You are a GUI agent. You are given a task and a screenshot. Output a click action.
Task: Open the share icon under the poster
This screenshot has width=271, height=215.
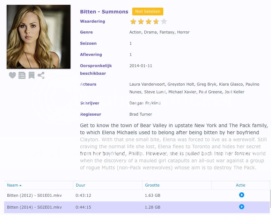[x=41, y=75]
